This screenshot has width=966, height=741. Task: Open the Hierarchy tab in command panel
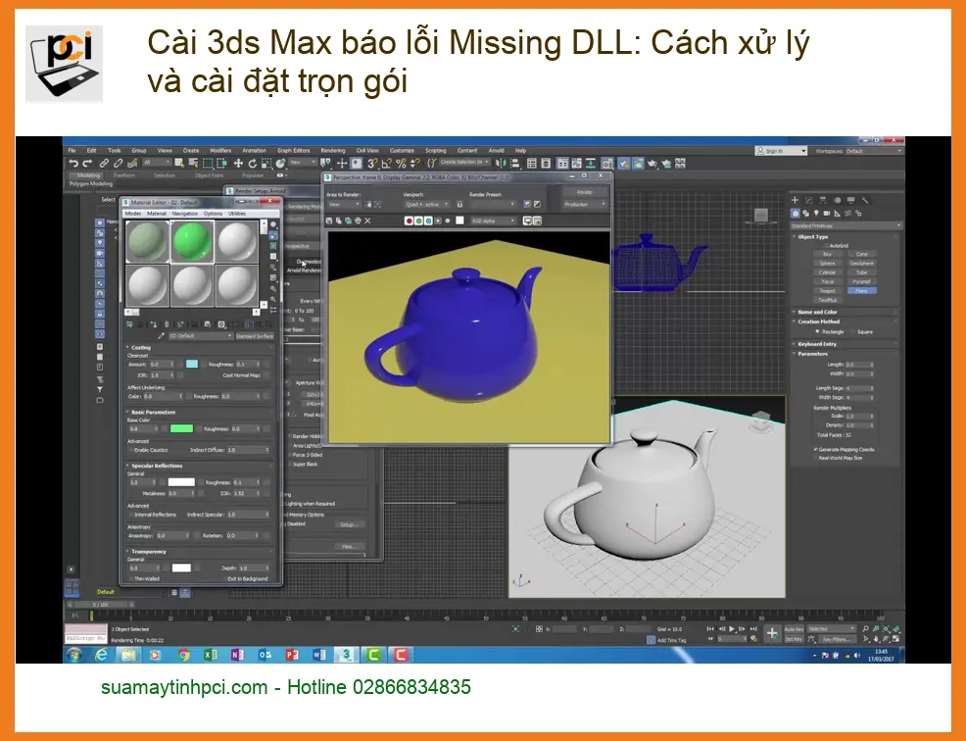pyautogui.click(x=823, y=200)
